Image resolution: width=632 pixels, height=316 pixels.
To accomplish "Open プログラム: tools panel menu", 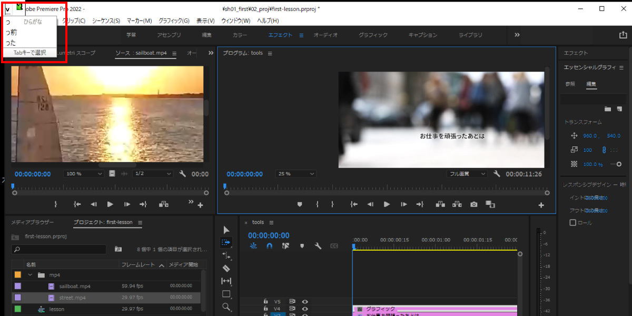I will [x=270, y=53].
